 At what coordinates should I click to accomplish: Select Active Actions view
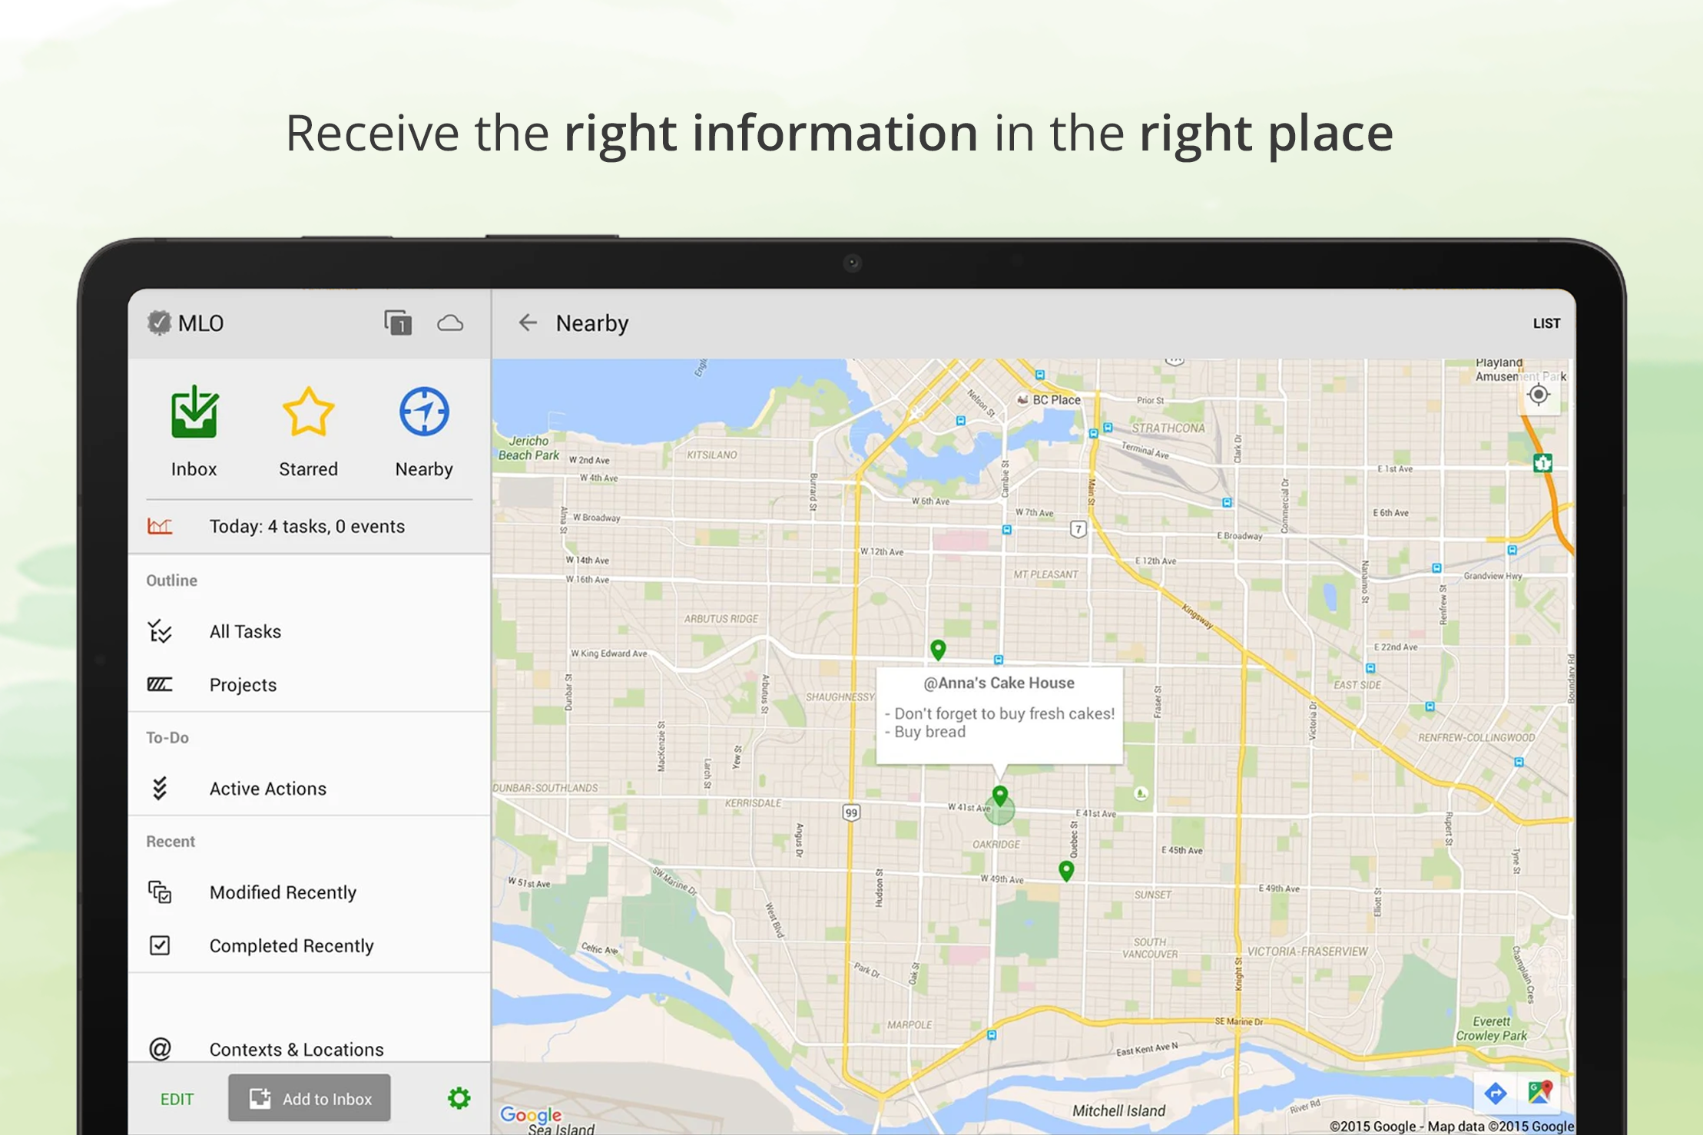[267, 789]
